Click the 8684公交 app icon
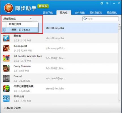 6,99
